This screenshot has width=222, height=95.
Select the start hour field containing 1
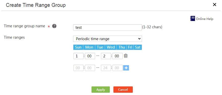pos(79,56)
